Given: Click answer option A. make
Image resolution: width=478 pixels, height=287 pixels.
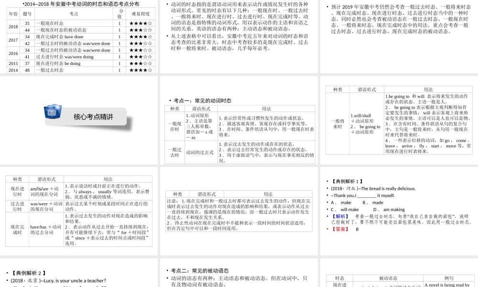Looking at the screenshot, I should point(341,202).
